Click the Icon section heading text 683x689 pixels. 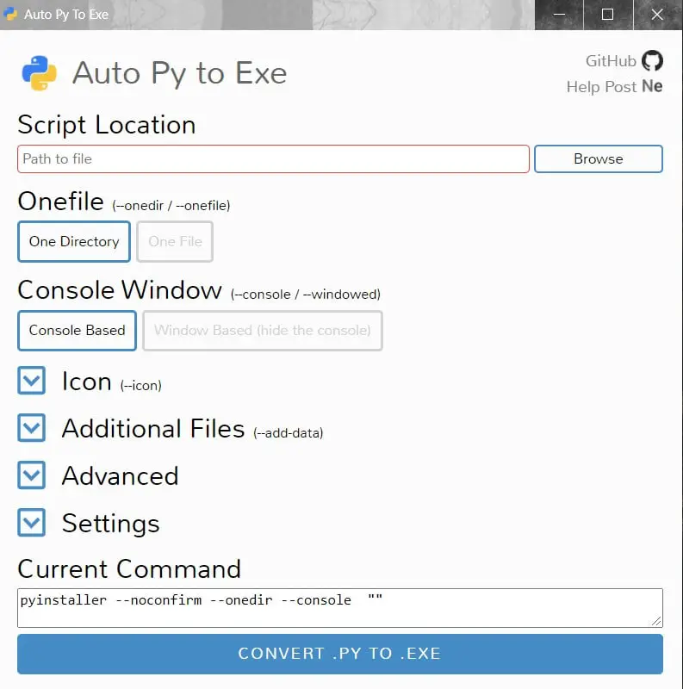point(87,381)
